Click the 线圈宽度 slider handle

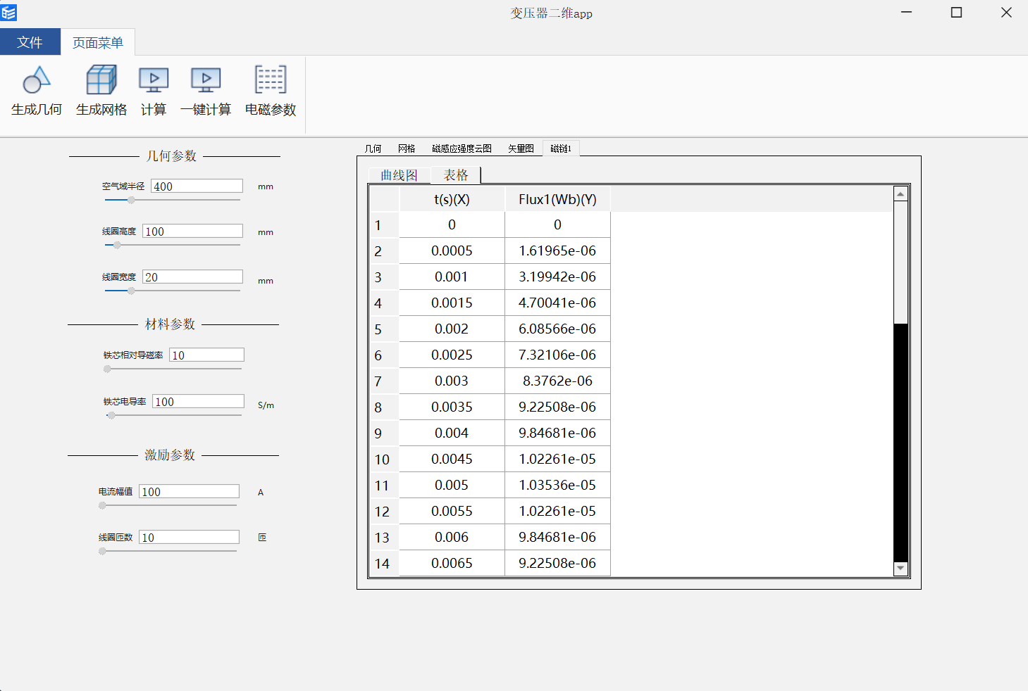coord(131,291)
